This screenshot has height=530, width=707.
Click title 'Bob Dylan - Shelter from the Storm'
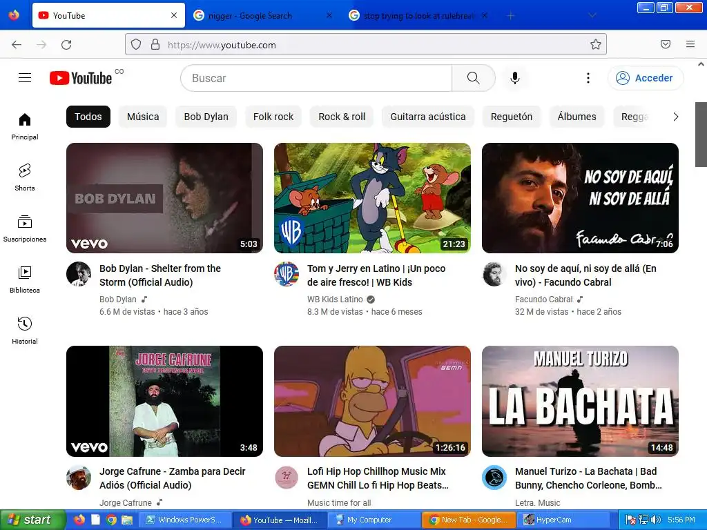[160, 275]
